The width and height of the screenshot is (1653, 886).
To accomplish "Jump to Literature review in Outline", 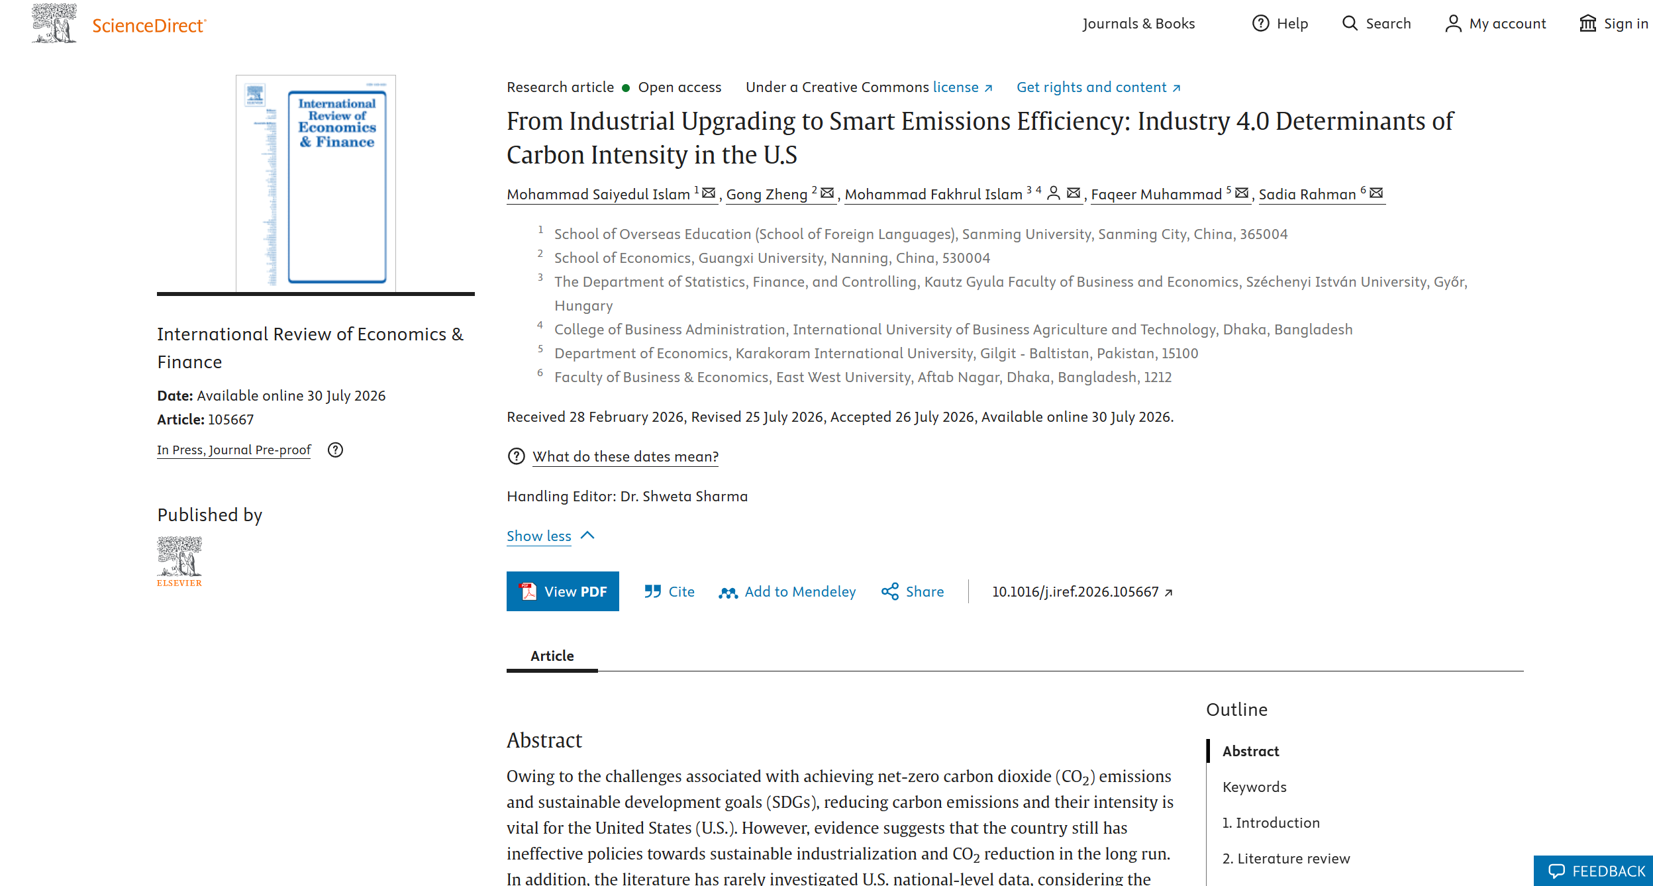I will point(1286,858).
